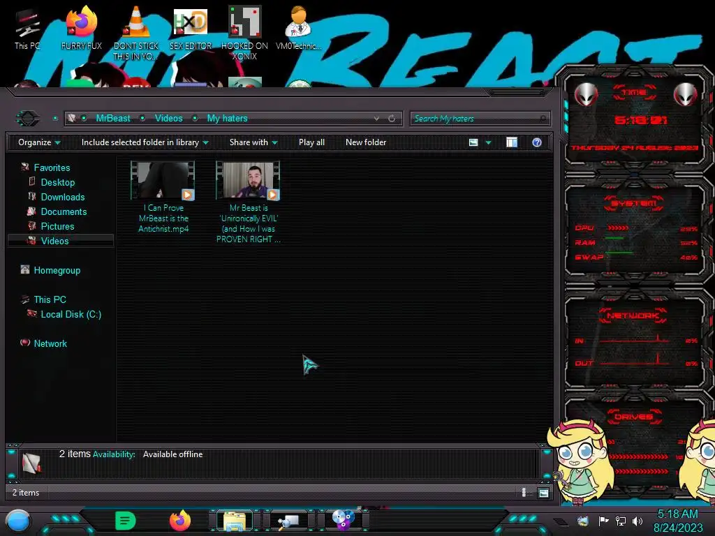Expand the address bar history dropdown
The height and width of the screenshot is (536, 715).
[376, 119]
